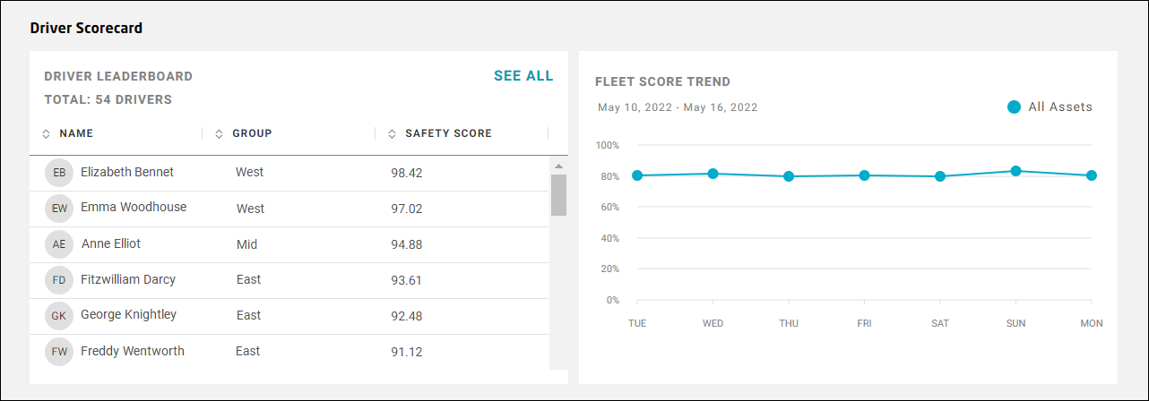
Task: Sort leaderboard by Group column arrows
Action: point(219,134)
